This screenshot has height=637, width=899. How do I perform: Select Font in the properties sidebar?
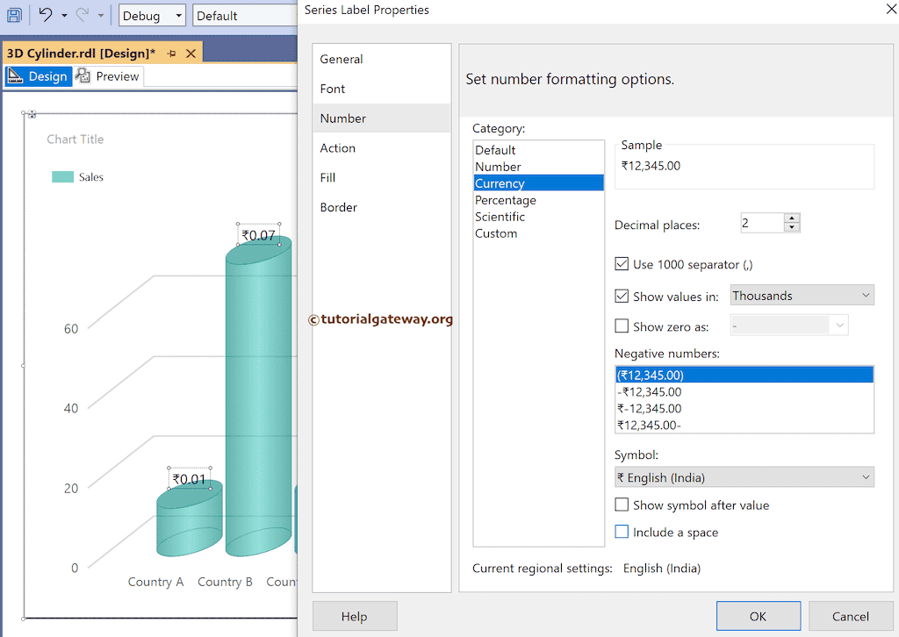(333, 88)
